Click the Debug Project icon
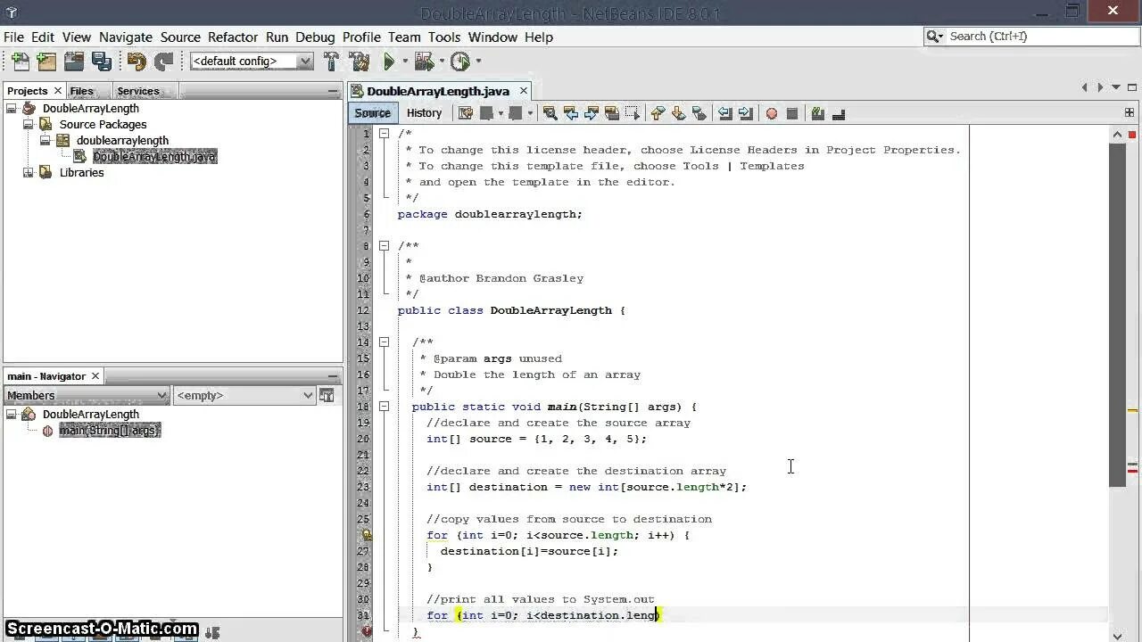The width and height of the screenshot is (1142, 642). [x=424, y=62]
